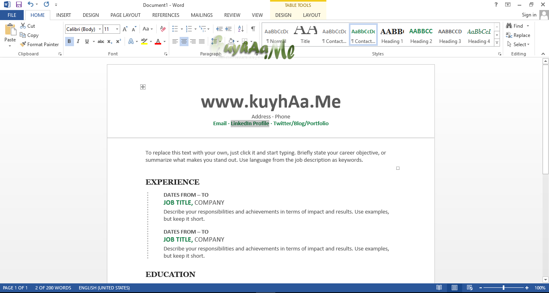Open Table Tools LAYOUT tab

pos(312,15)
